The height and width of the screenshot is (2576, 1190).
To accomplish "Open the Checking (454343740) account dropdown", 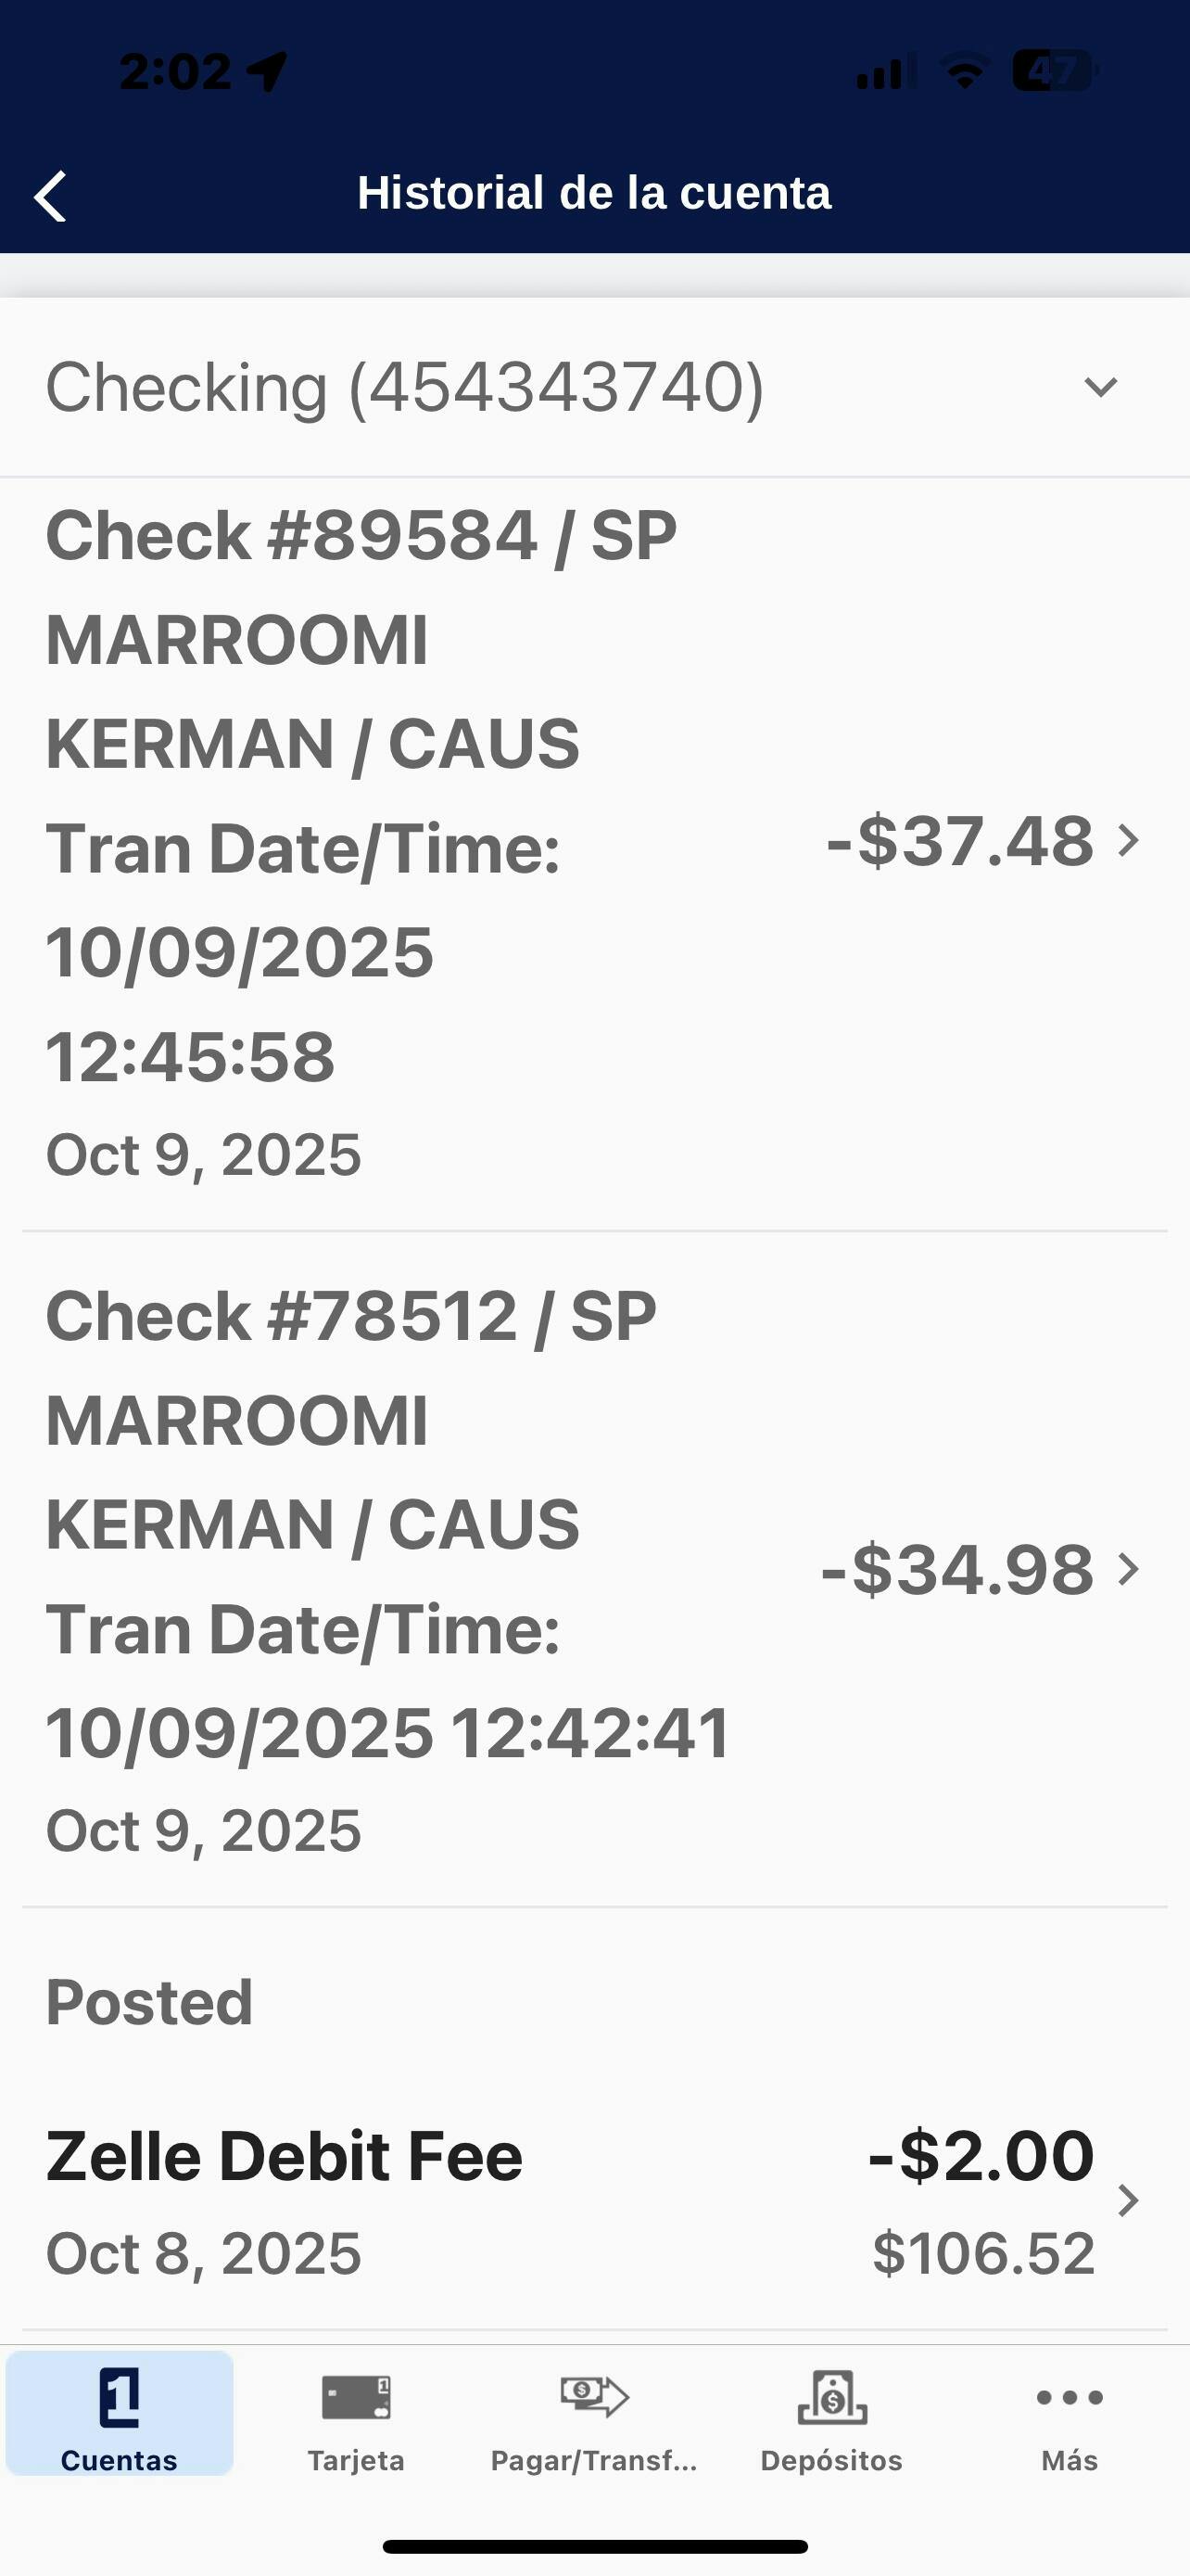I will (405, 387).
